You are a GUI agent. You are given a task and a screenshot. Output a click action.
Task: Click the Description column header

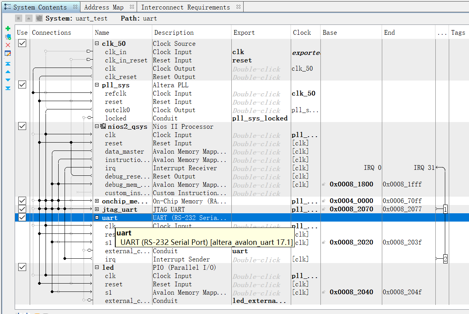coord(192,32)
